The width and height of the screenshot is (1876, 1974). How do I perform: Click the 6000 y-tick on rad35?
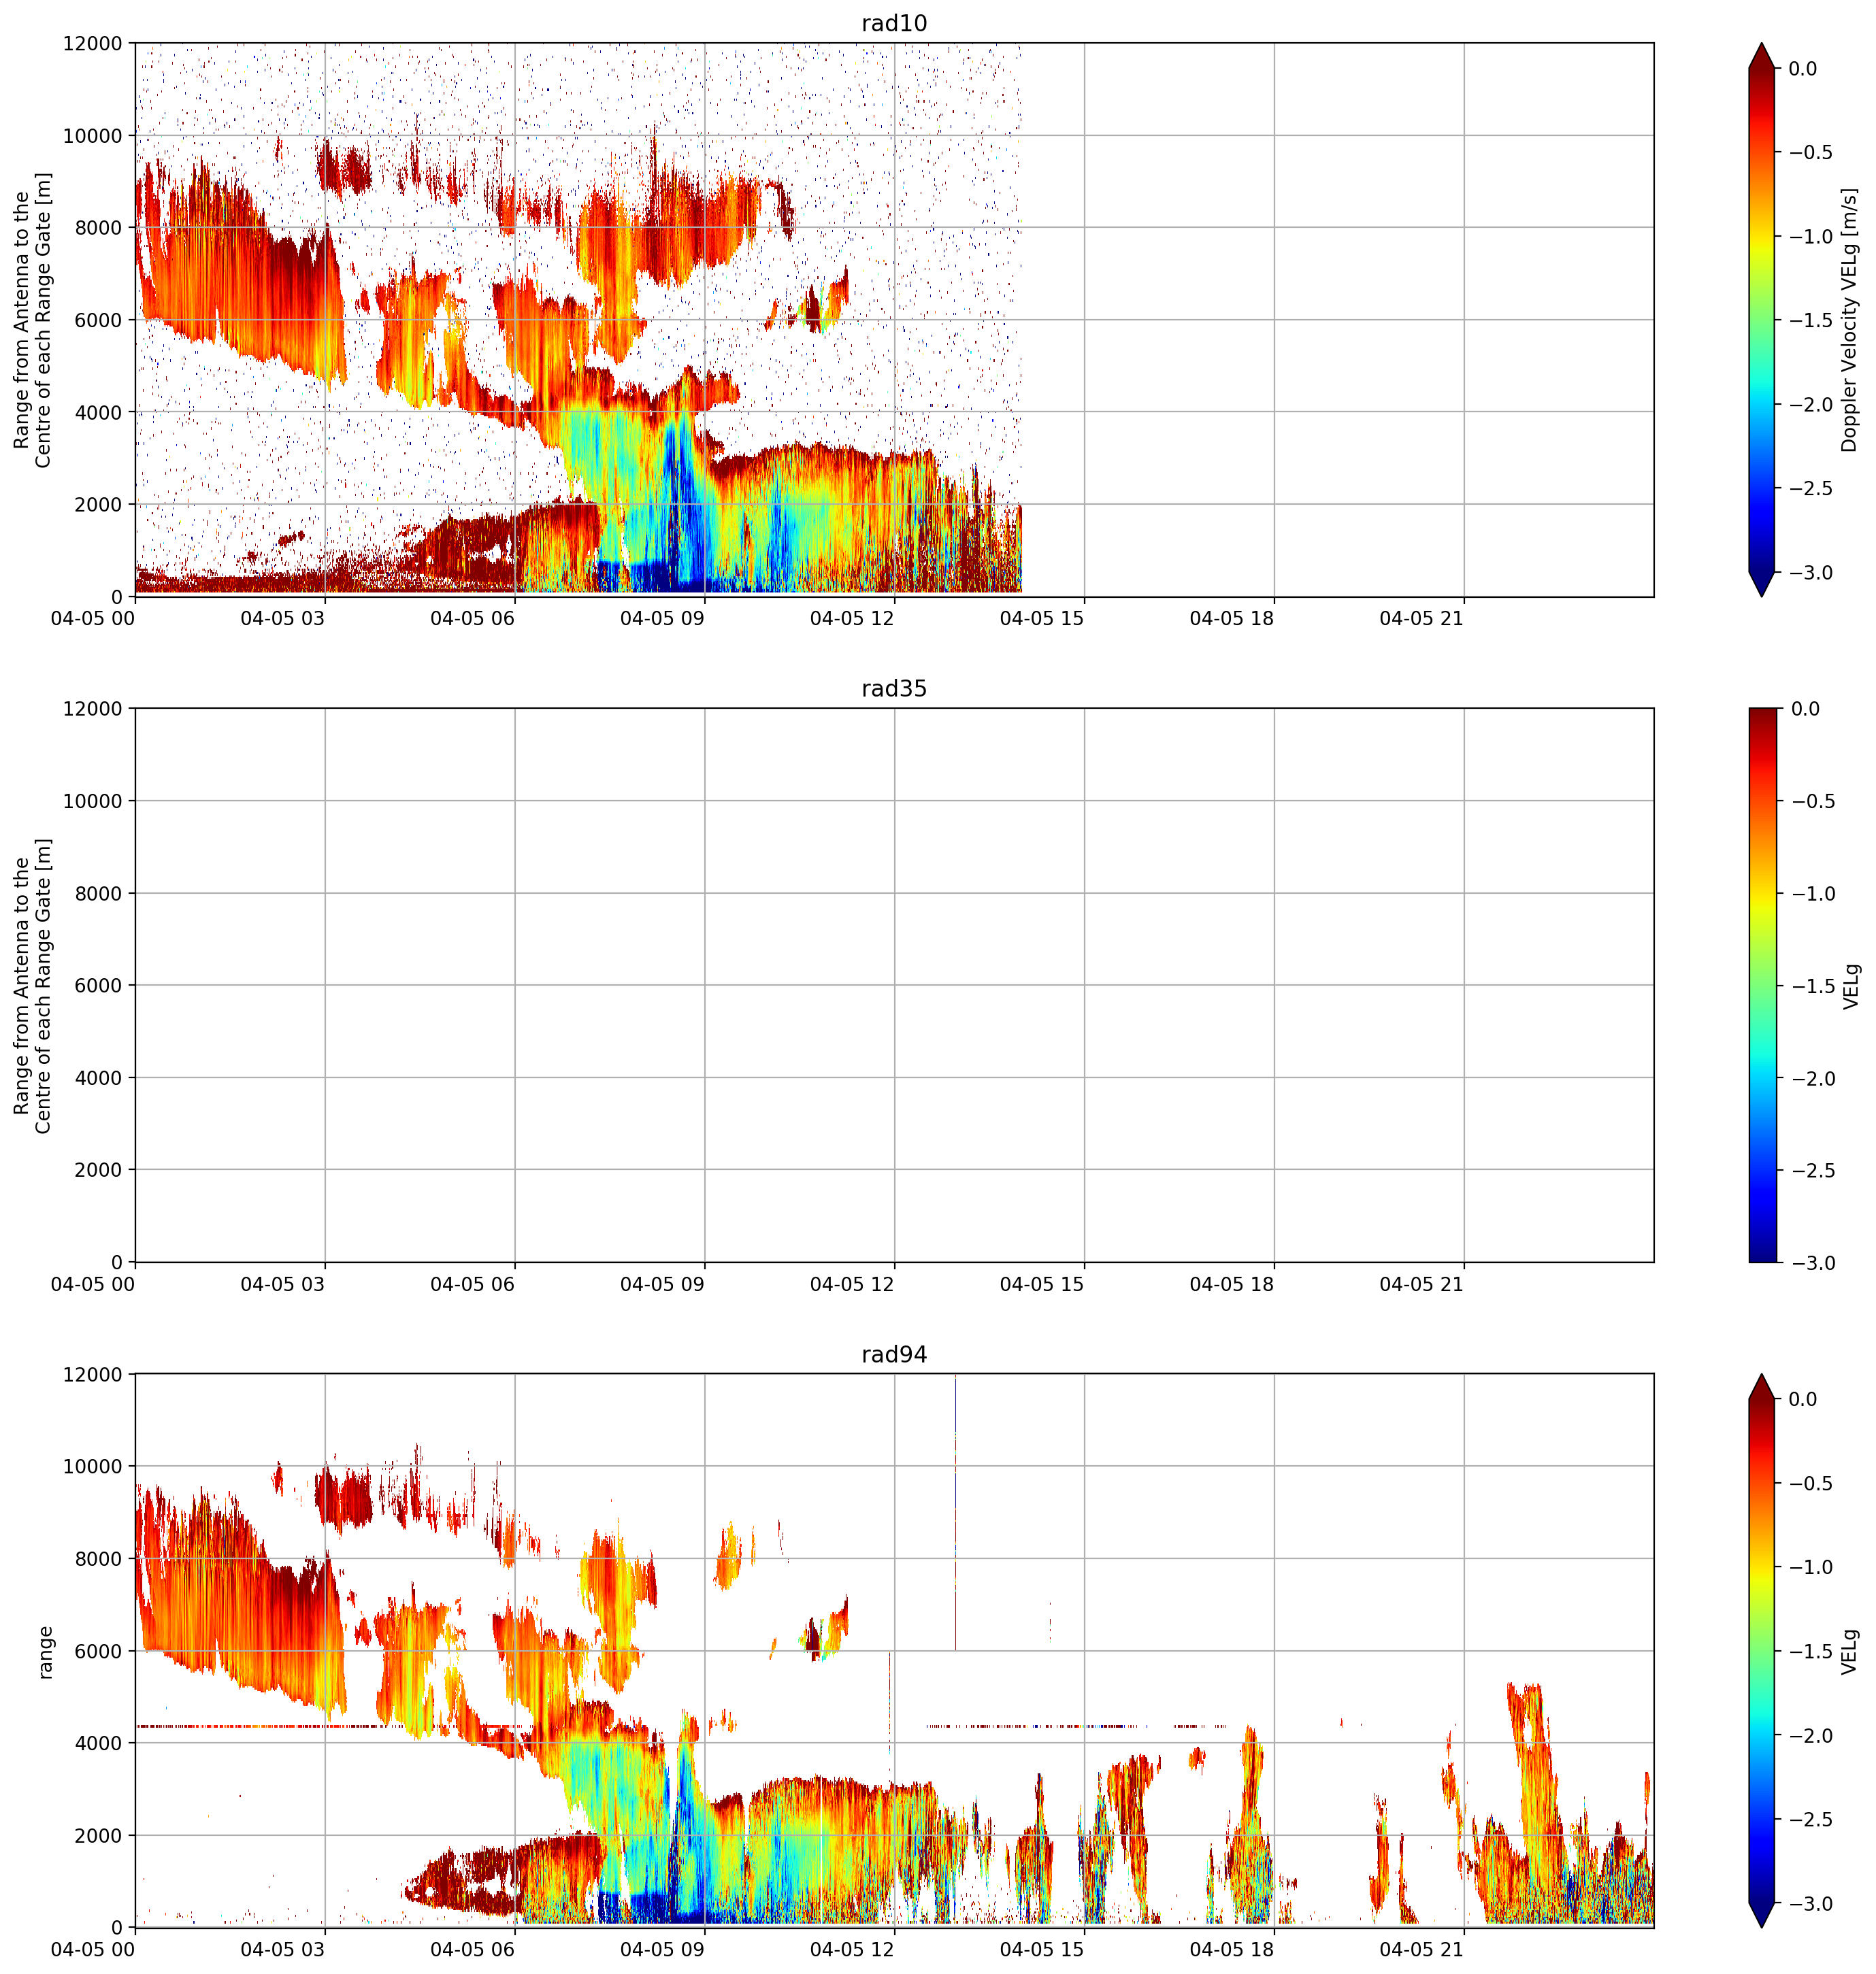pyautogui.click(x=98, y=986)
